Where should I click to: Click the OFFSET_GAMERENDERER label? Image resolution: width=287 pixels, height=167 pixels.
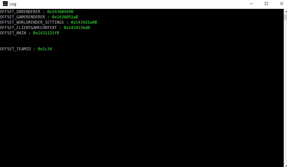click(22, 17)
